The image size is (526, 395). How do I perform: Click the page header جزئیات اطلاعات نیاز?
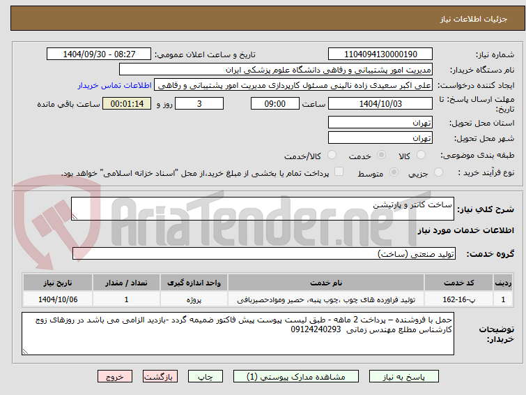click(474, 19)
